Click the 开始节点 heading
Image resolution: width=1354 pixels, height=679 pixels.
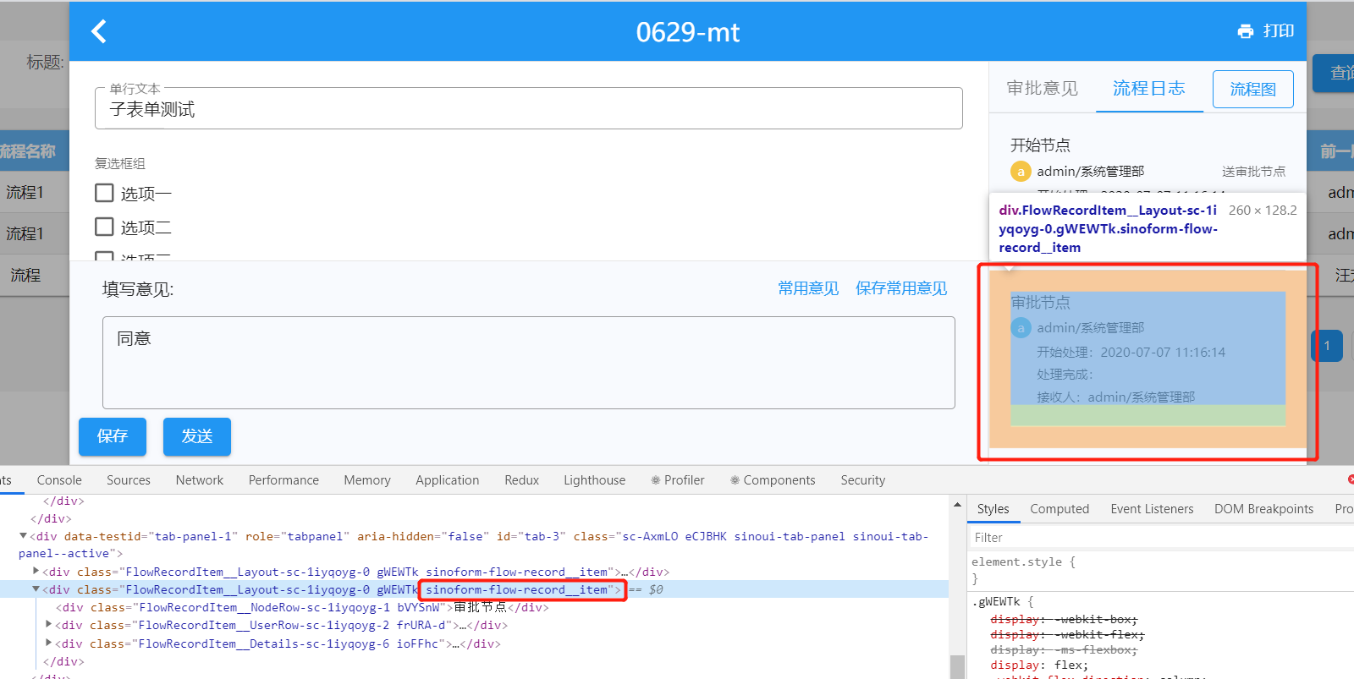click(1040, 145)
